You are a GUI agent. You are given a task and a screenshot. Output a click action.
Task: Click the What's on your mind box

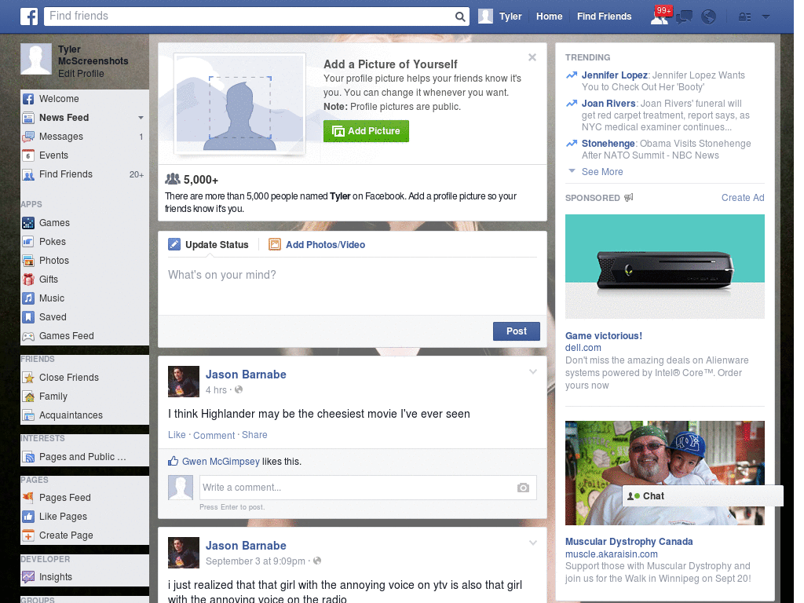353,287
